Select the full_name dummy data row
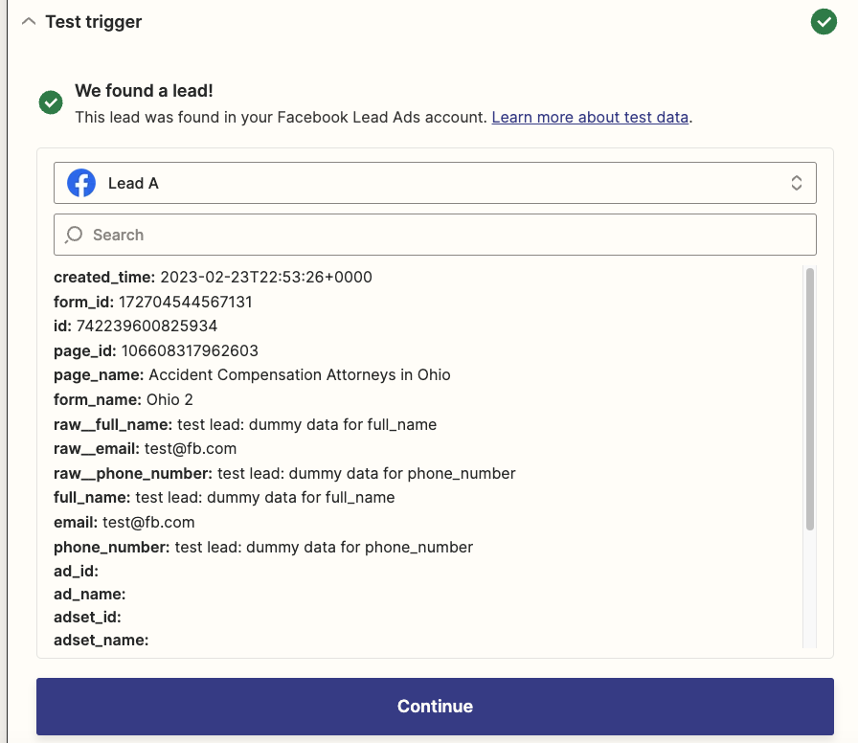The width and height of the screenshot is (858, 743). click(224, 497)
